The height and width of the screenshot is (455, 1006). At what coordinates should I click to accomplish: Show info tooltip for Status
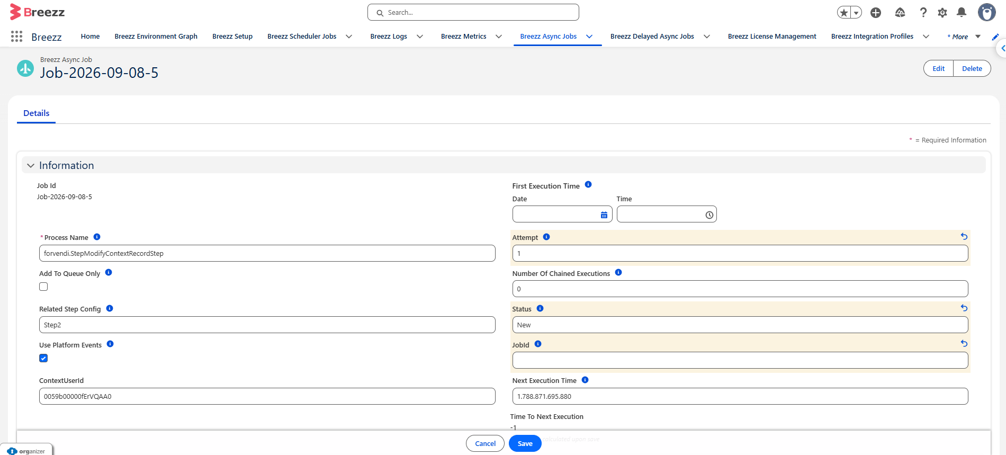pyautogui.click(x=540, y=308)
